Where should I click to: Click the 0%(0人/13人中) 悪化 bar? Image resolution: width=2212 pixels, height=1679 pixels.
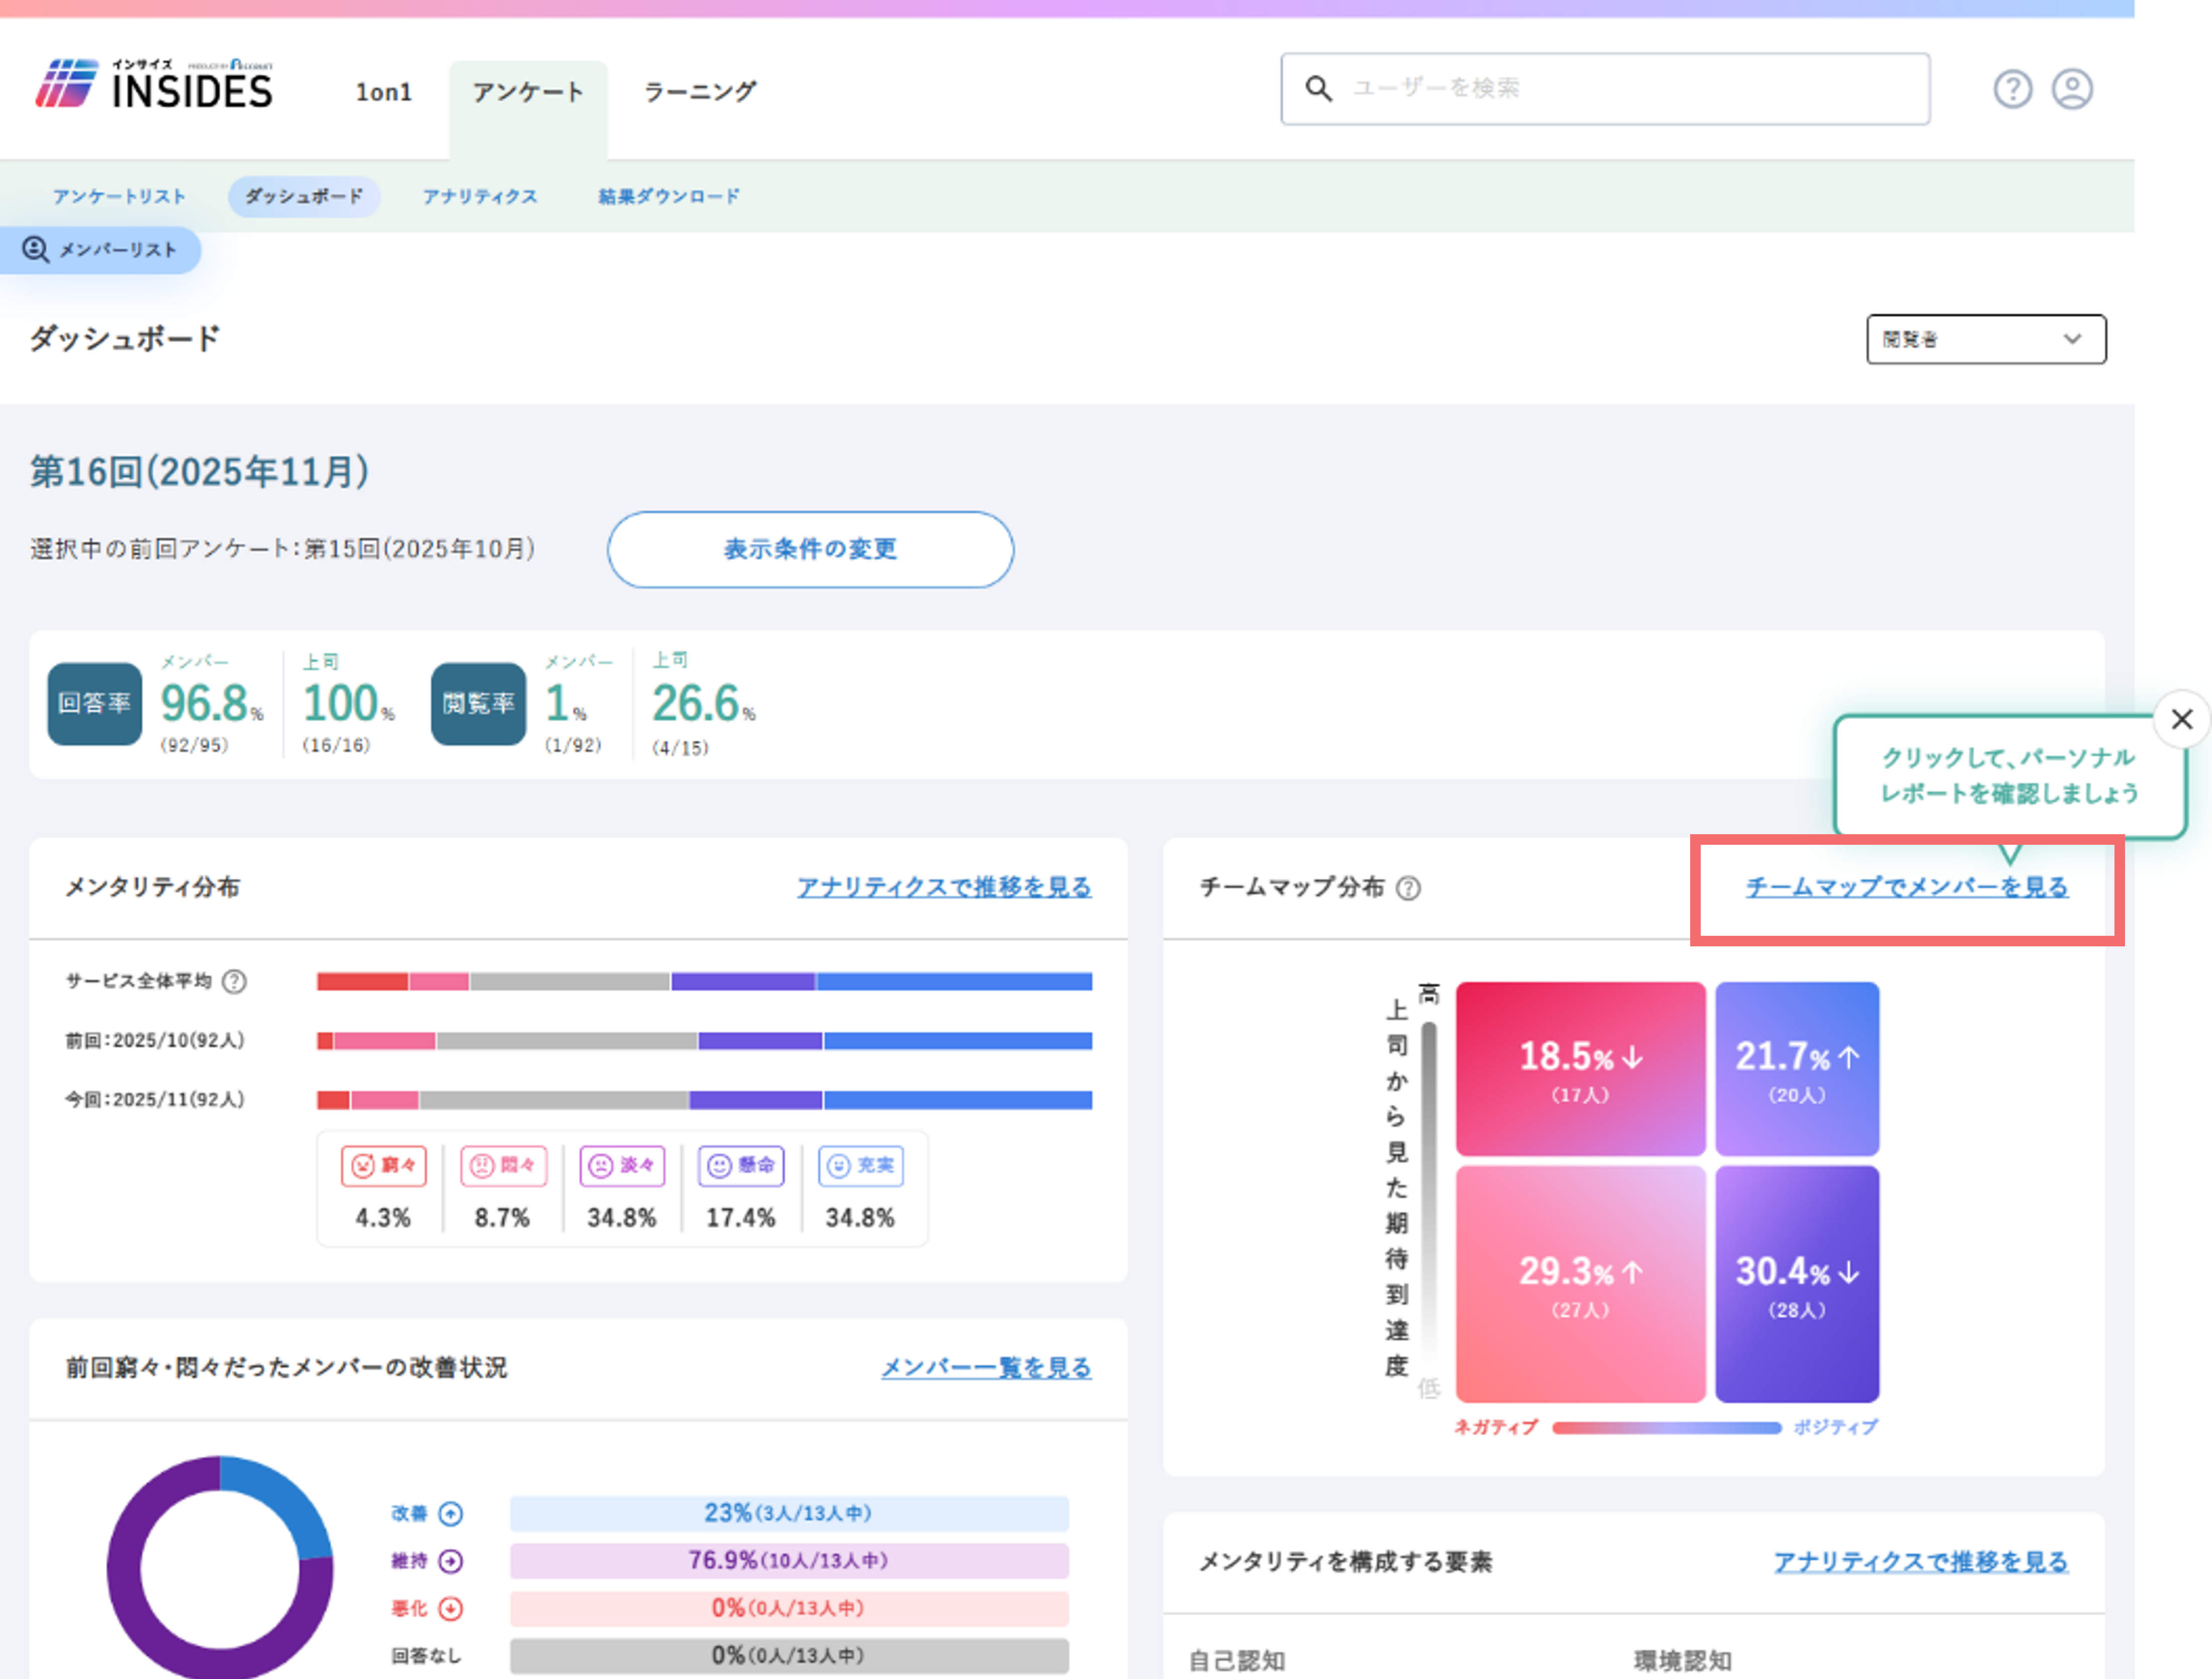pos(789,1608)
